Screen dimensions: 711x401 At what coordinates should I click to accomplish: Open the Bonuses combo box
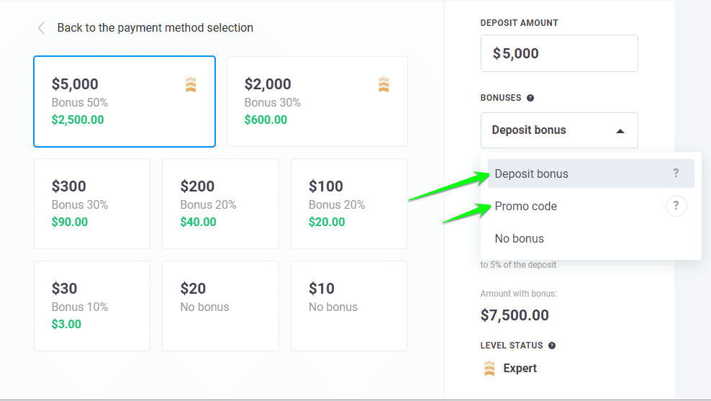point(558,130)
